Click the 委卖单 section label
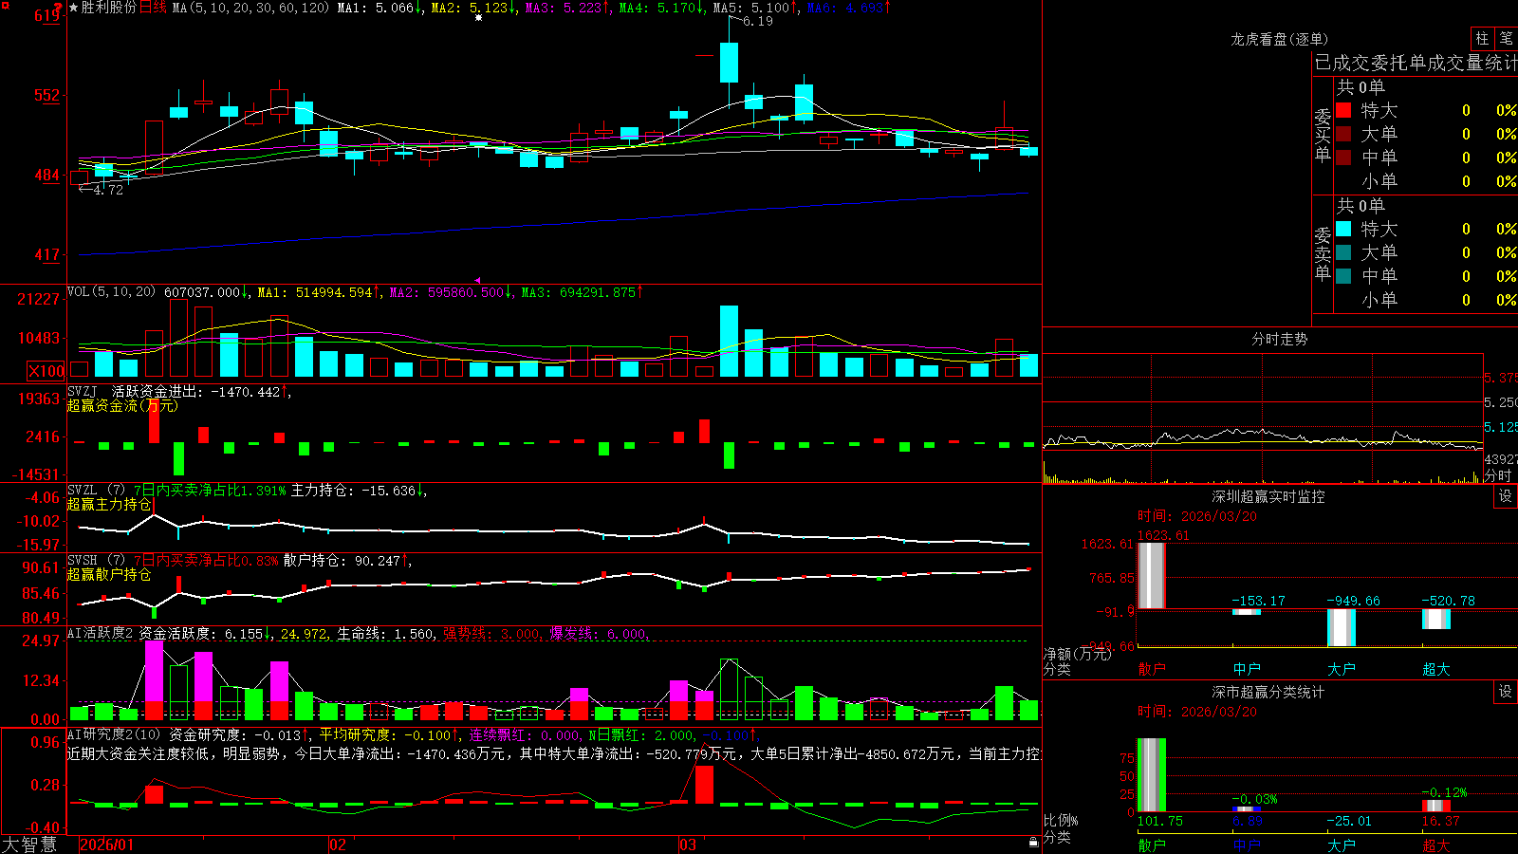The height and width of the screenshot is (854, 1518). 1323,253
